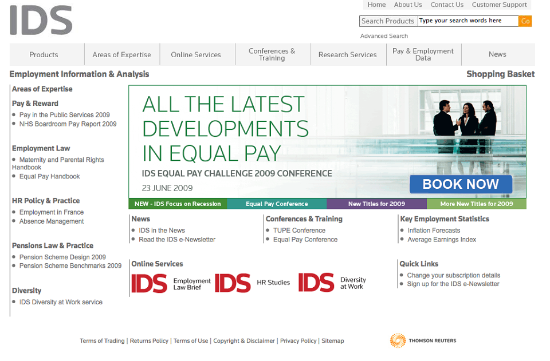The height and width of the screenshot is (361, 550).
Task: Click the search words input field
Action: pyautogui.click(x=468, y=21)
